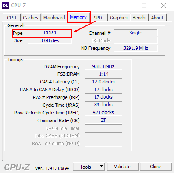Click the CAS# Latency (CL) label
The width and height of the screenshot is (174, 173).
pos(60,82)
